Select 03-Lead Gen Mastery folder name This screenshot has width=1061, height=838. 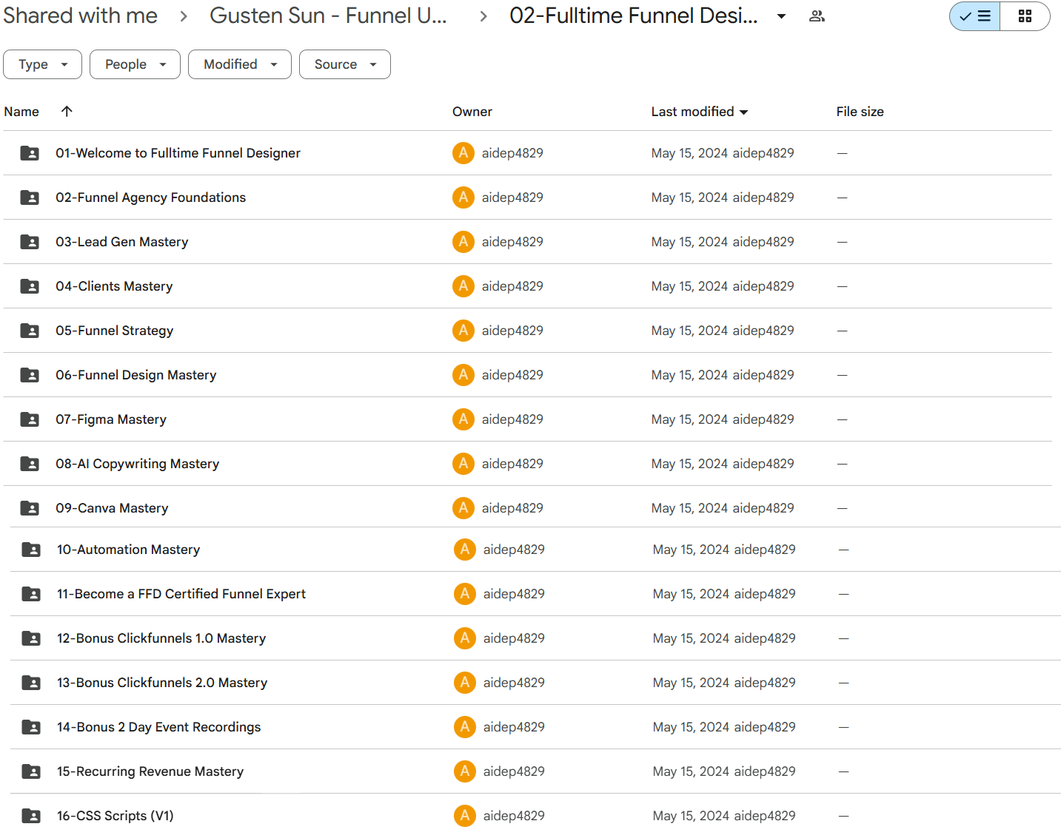pyautogui.click(x=121, y=242)
